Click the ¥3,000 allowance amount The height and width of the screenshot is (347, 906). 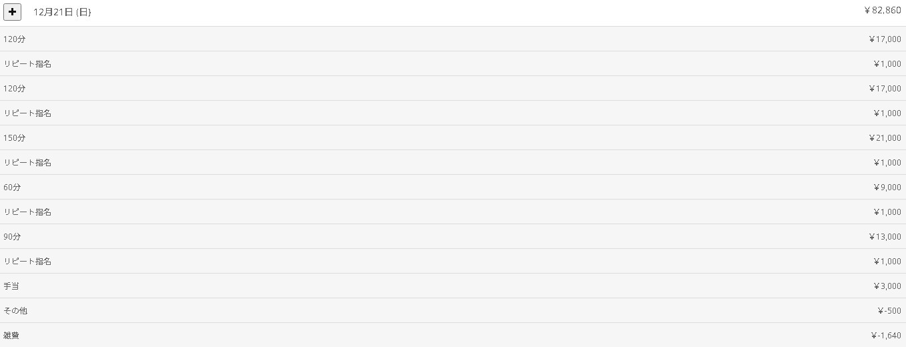(887, 286)
